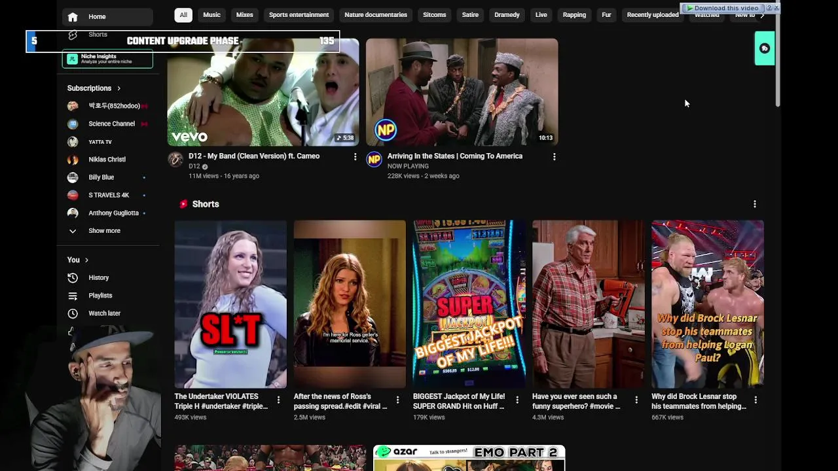Screen dimensions: 838x471
Task: Click the help question mark on download bar
Action: click(770, 8)
